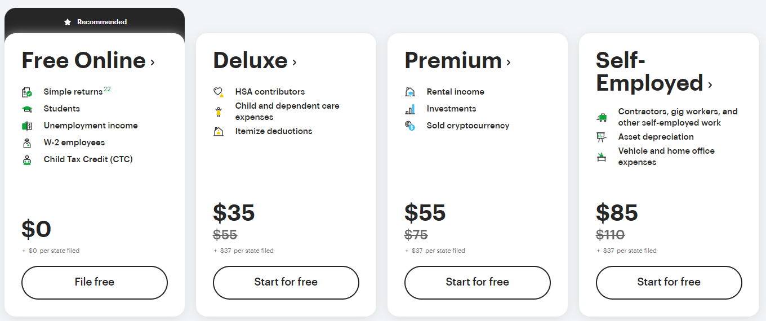The height and width of the screenshot is (321, 766).
Task: Click the File free button
Action: point(95,282)
